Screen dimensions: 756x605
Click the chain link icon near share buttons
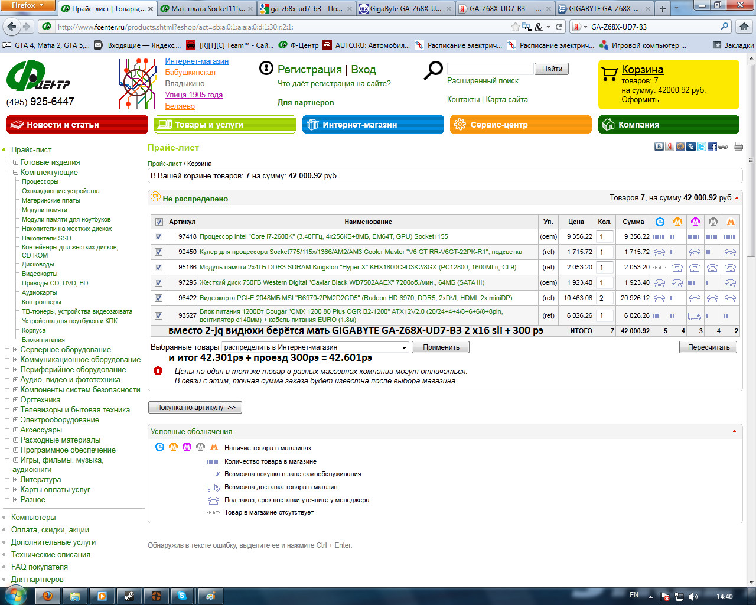click(x=723, y=147)
